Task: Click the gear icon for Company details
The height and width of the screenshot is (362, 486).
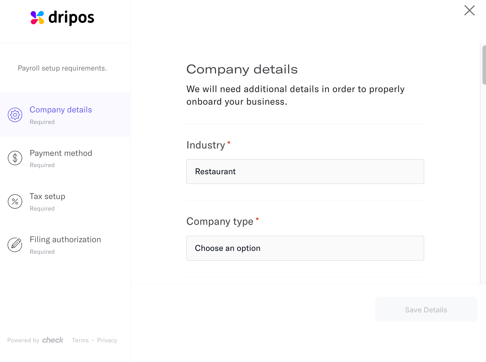Action: click(15, 115)
